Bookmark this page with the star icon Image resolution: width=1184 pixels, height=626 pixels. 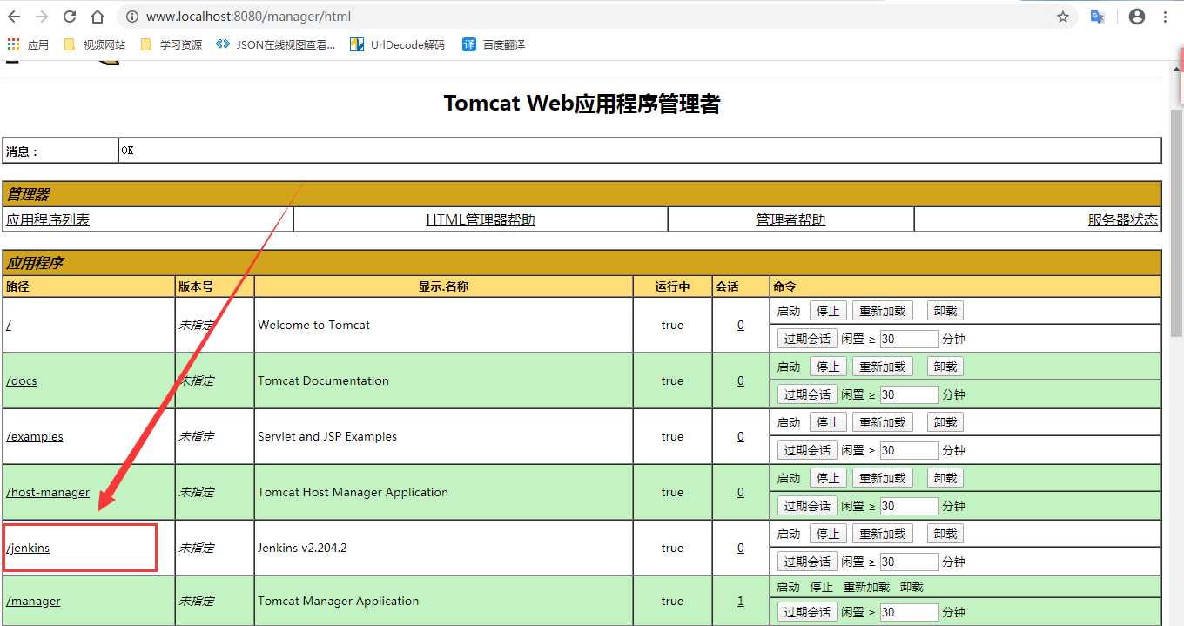1063,17
